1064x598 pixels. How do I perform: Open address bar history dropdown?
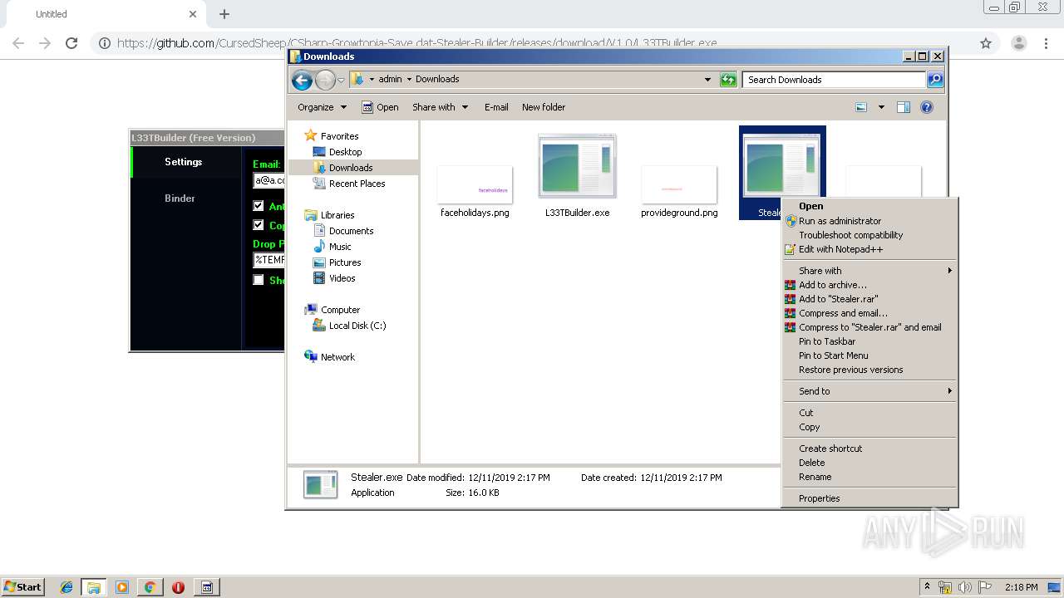(x=707, y=80)
